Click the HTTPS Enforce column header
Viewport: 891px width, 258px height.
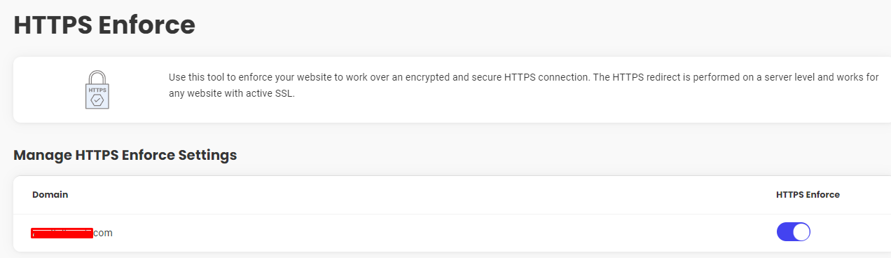click(808, 194)
